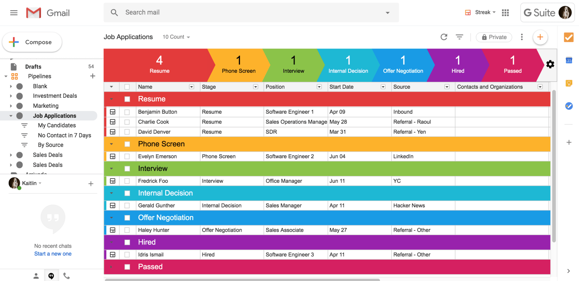Screen dimensions: 579x281
Task: Select the Interview stage tab
Action: click(x=293, y=65)
